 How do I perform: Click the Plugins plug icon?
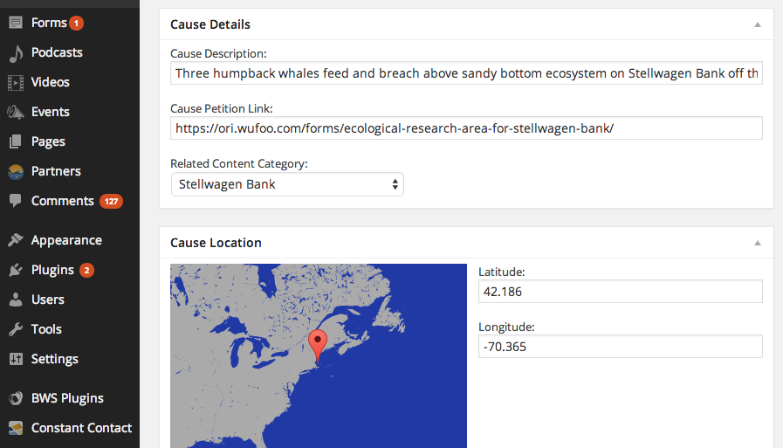16,270
